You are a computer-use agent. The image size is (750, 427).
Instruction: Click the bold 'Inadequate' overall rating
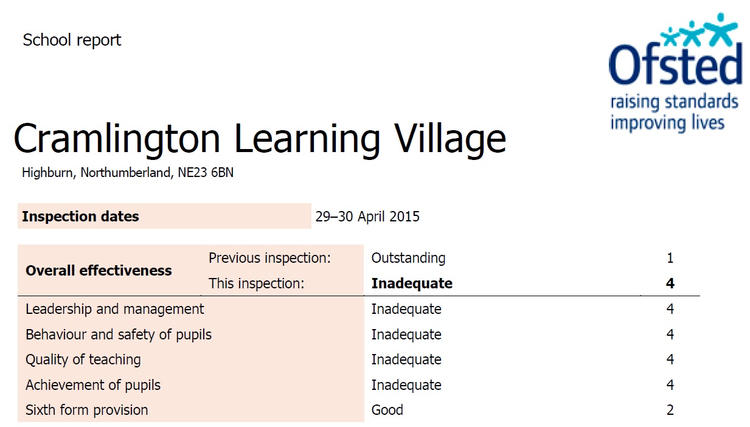pos(412,283)
